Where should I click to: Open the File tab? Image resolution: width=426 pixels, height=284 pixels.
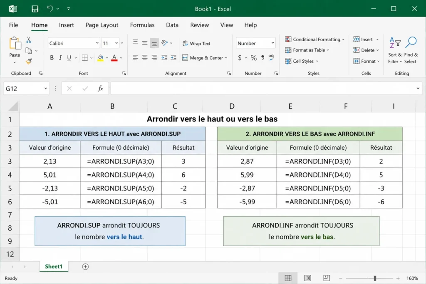pyautogui.click(x=13, y=25)
